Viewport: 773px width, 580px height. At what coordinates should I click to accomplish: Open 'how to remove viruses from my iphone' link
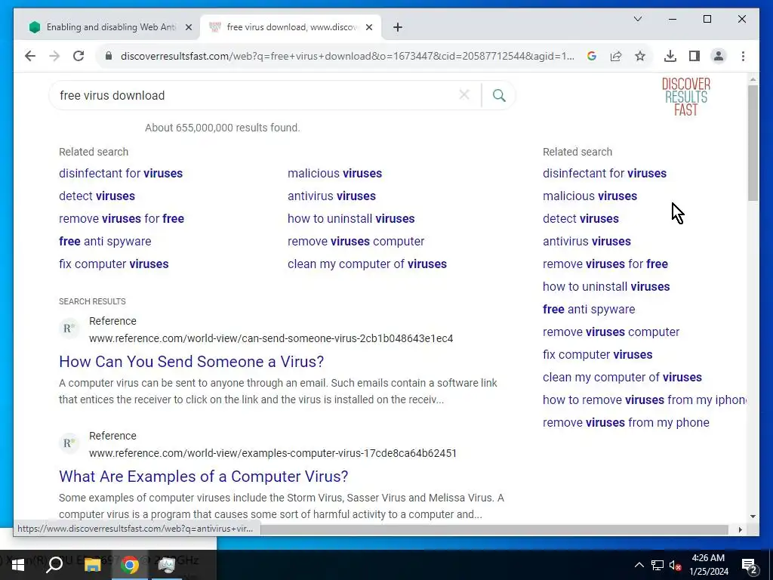point(645,400)
